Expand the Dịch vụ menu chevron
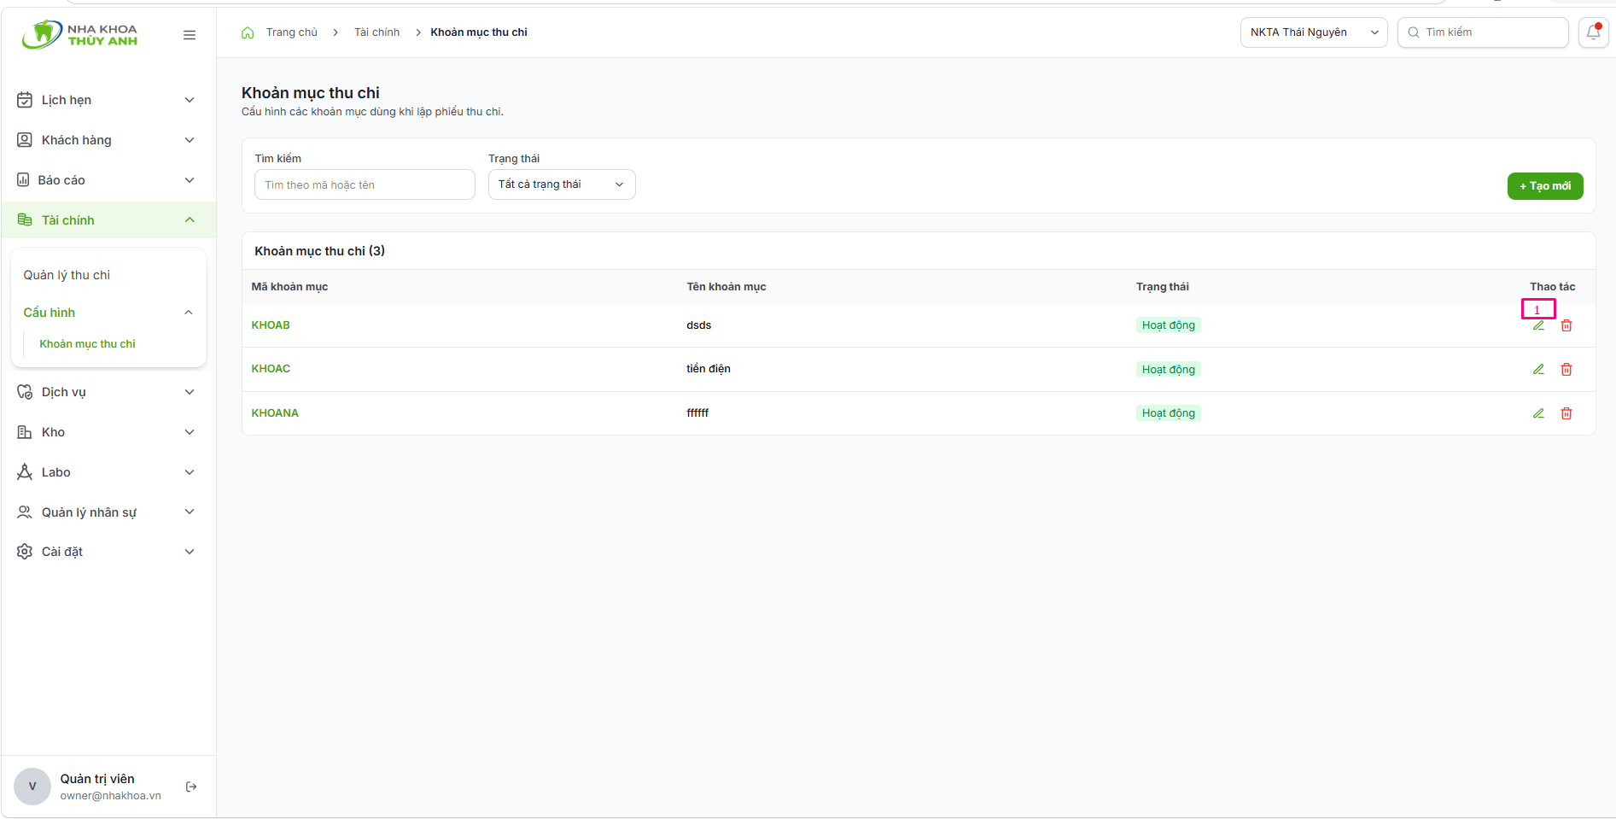 click(190, 392)
